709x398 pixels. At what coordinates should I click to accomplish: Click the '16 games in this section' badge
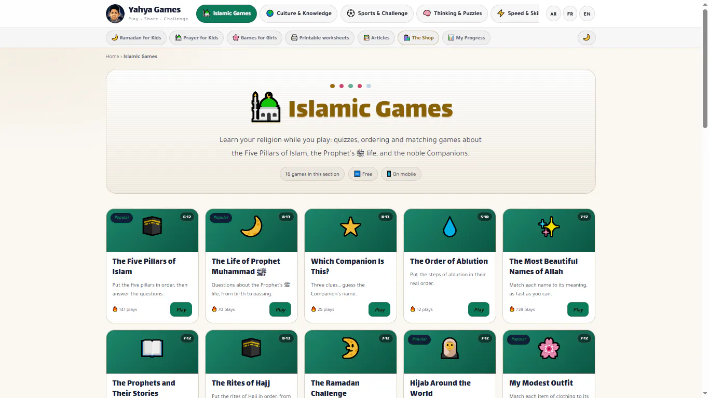(x=312, y=174)
